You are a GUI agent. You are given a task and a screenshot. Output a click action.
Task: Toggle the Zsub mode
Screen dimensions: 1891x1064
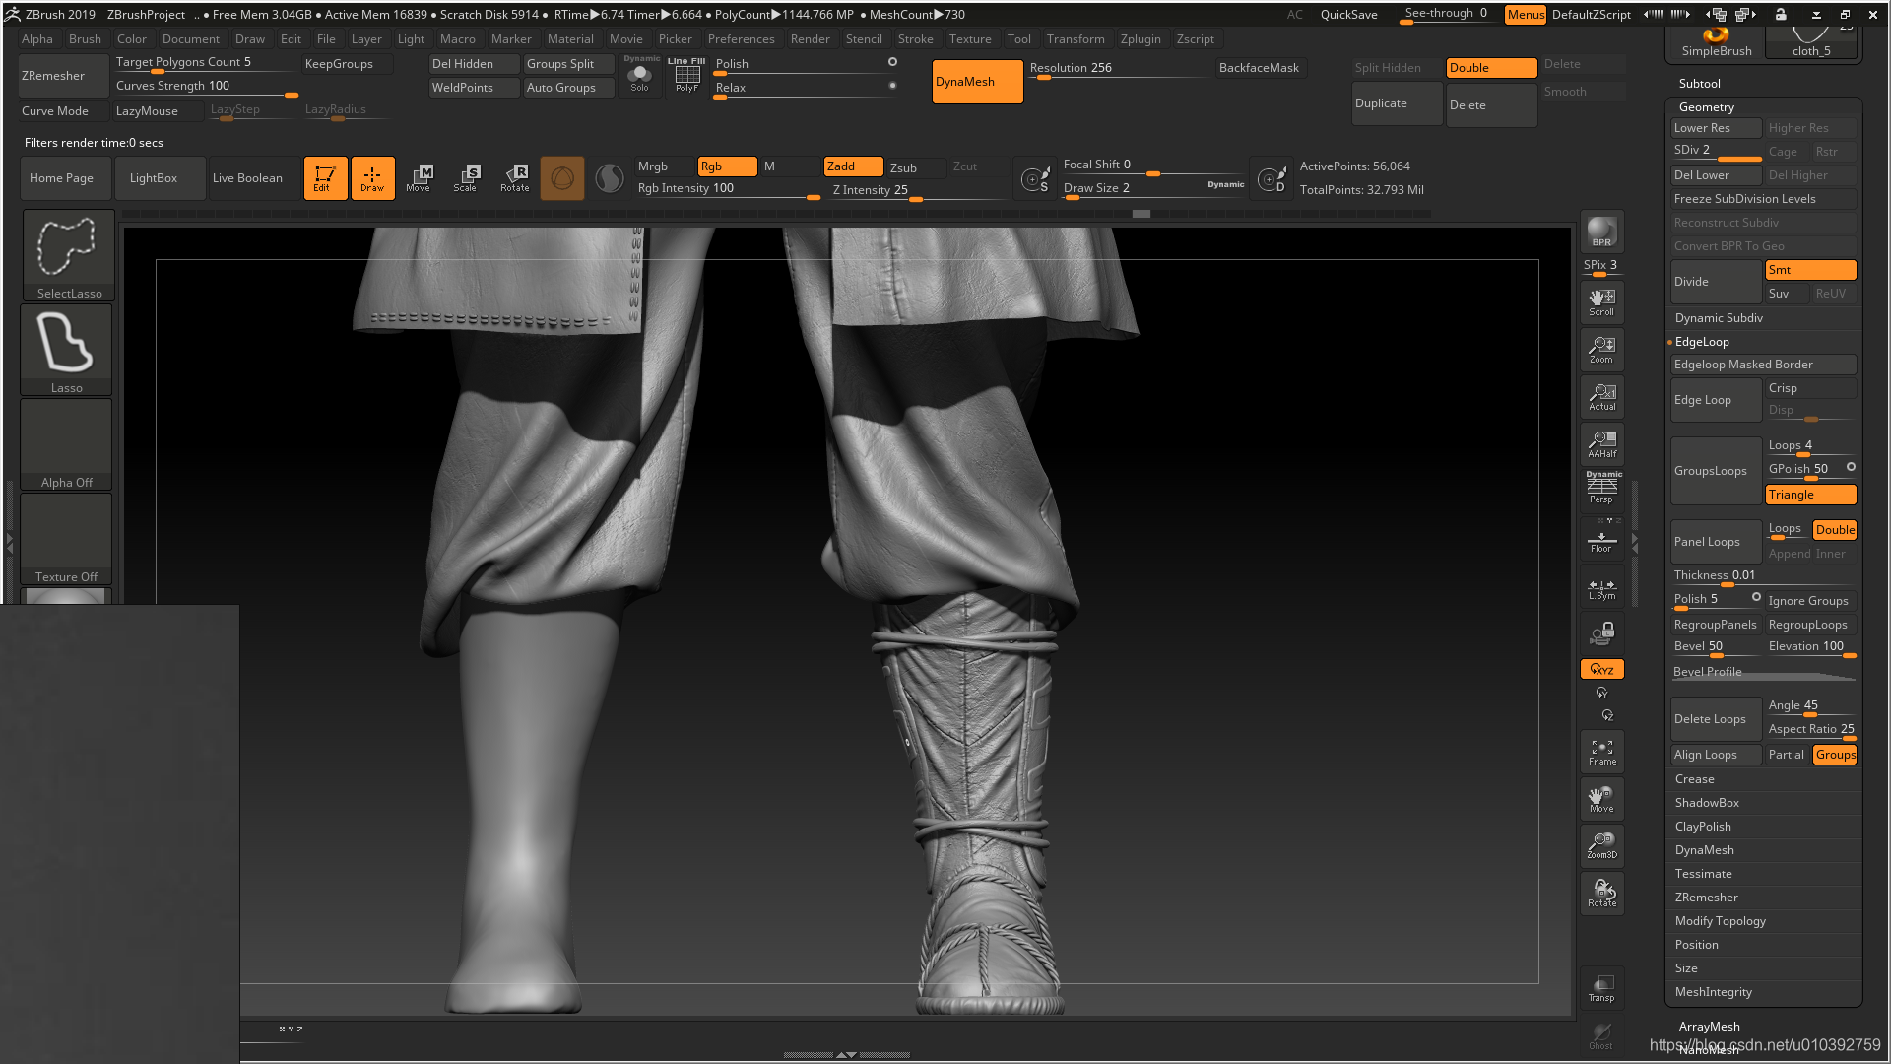(x=916, y=167)
